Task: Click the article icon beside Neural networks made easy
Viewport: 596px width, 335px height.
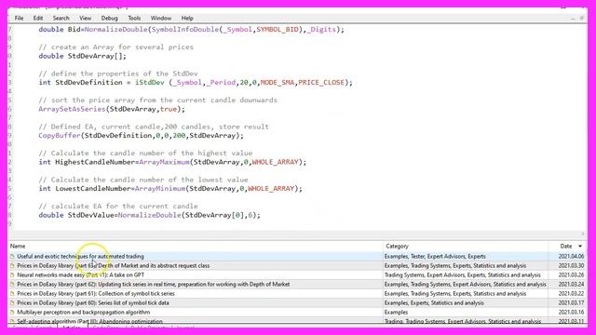Action: pos(12,275)
